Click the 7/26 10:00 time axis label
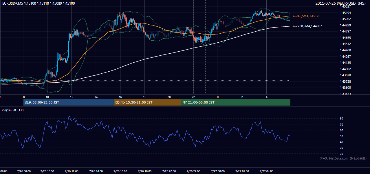370x174 pixels. coord(48,171)
